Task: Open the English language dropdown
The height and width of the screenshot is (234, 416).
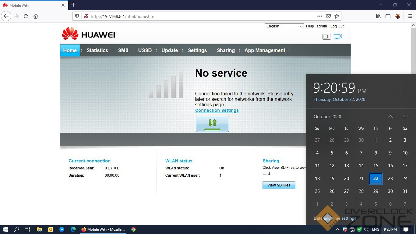Action: click(x=284, y=26)
